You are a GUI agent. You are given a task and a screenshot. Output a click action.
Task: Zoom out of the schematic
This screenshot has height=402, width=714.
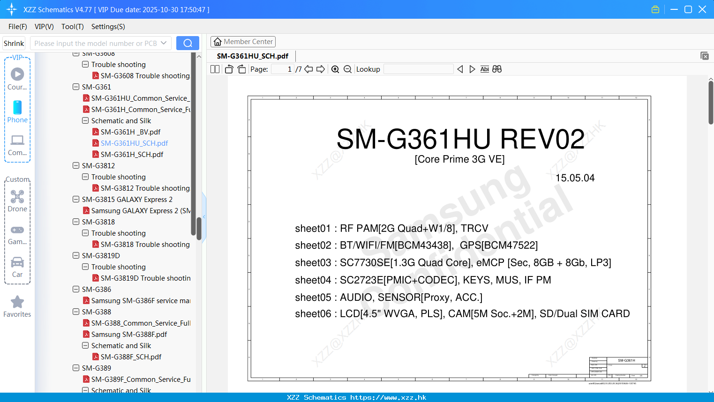click(x=347, y=69)
